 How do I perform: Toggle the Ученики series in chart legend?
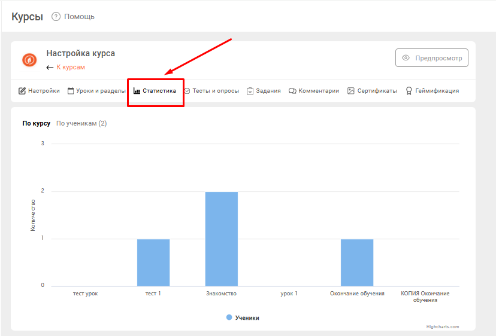pos(243,317)
